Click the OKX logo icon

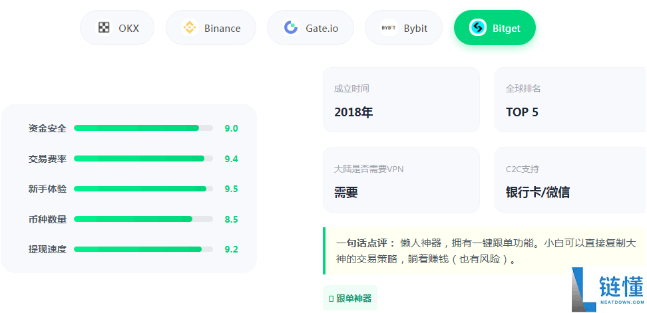click(x=104, y=28)
